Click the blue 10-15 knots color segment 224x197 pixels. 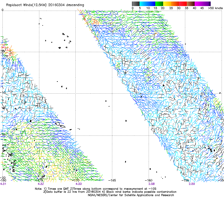151,4
